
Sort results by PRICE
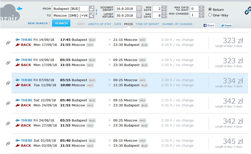point(128,24)
